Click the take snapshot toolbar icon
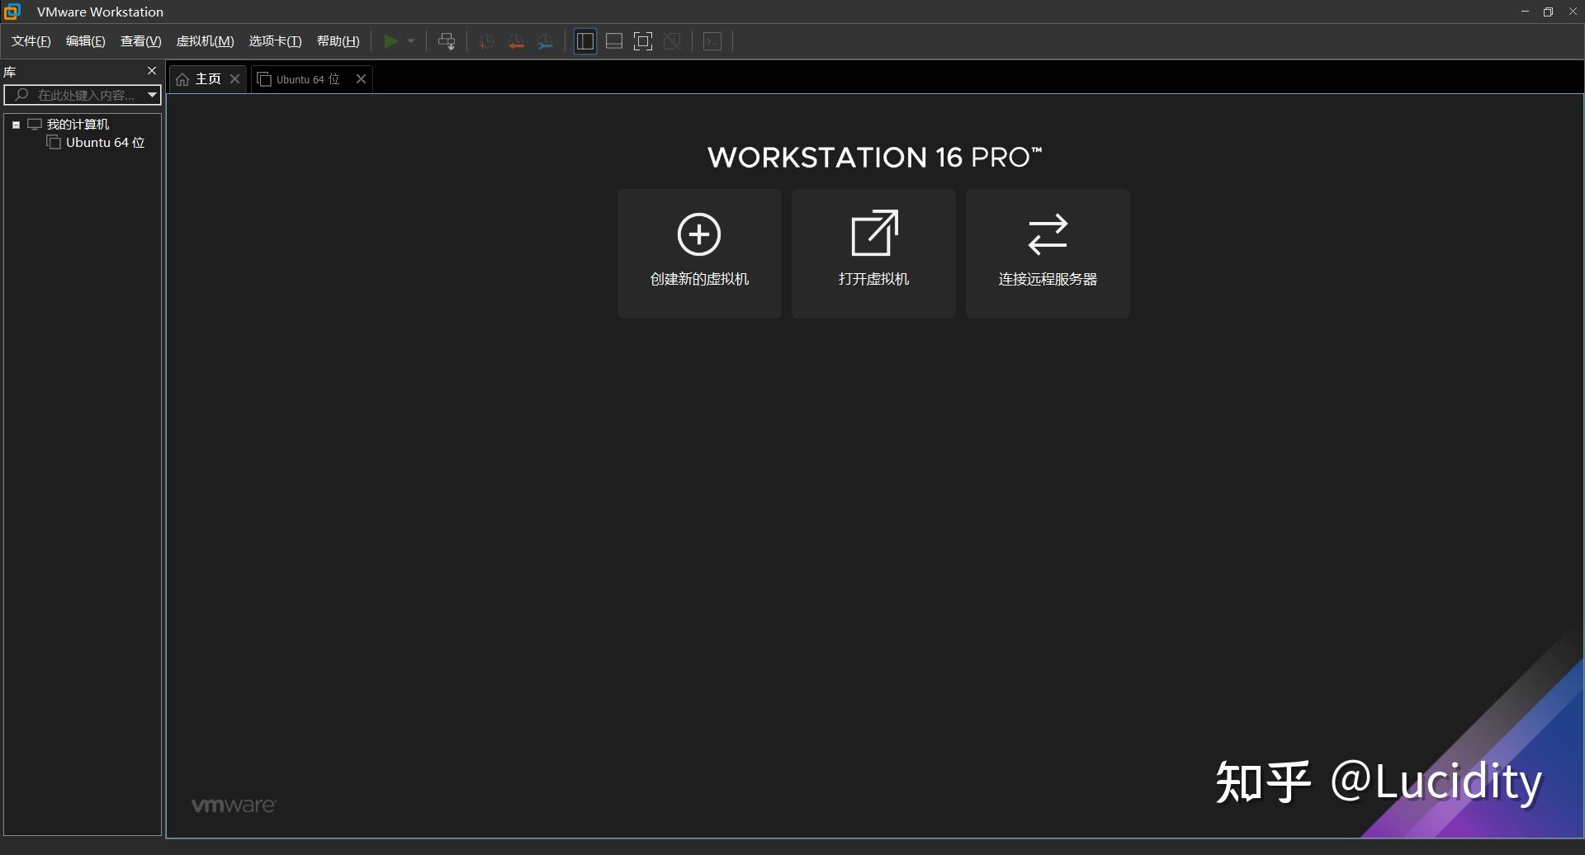1585x855 pixels. click(486, 41)
